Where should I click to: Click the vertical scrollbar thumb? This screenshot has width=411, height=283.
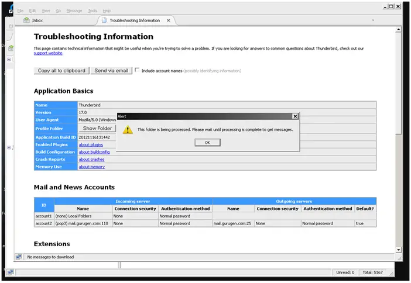click(399, 83)
